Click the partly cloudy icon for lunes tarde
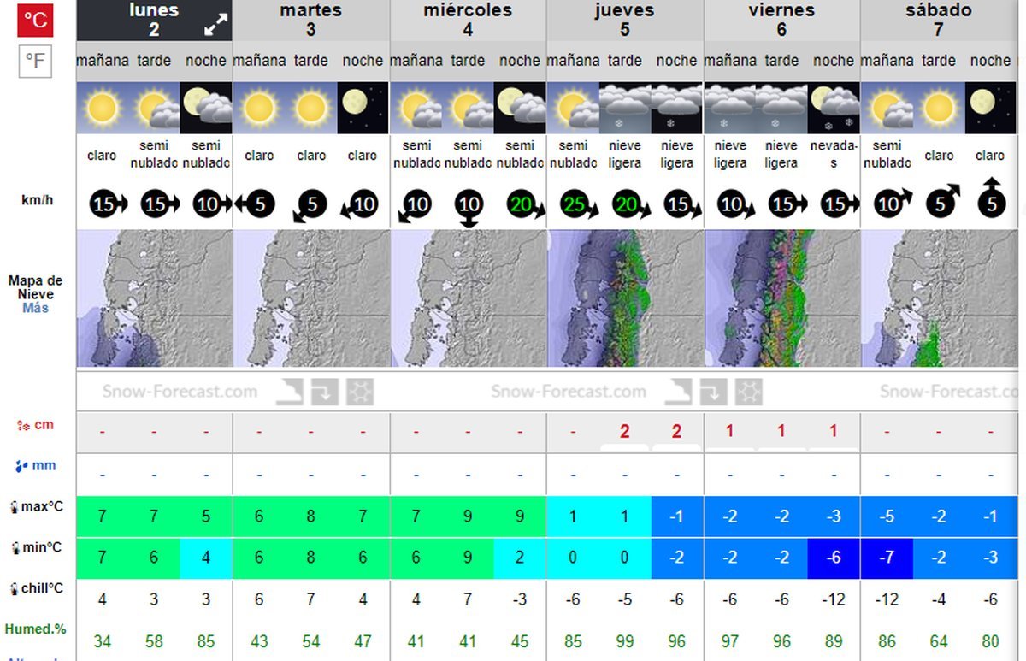The height and width of the screenshot is (661, 1026). [x=154, y=108]
